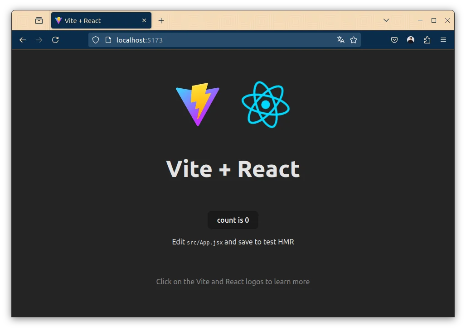
Task: Click the count is 0 button
Action: click(x=233, y=220)
